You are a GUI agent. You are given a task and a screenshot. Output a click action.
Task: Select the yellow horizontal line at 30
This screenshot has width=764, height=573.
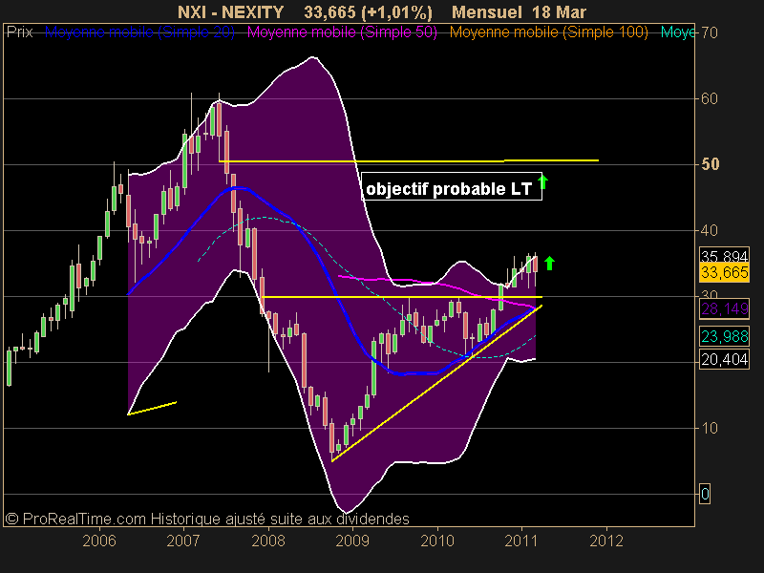tap(402, 297)
